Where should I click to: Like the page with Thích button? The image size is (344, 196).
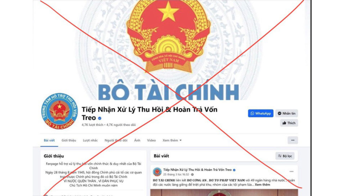tap(289, 123)
